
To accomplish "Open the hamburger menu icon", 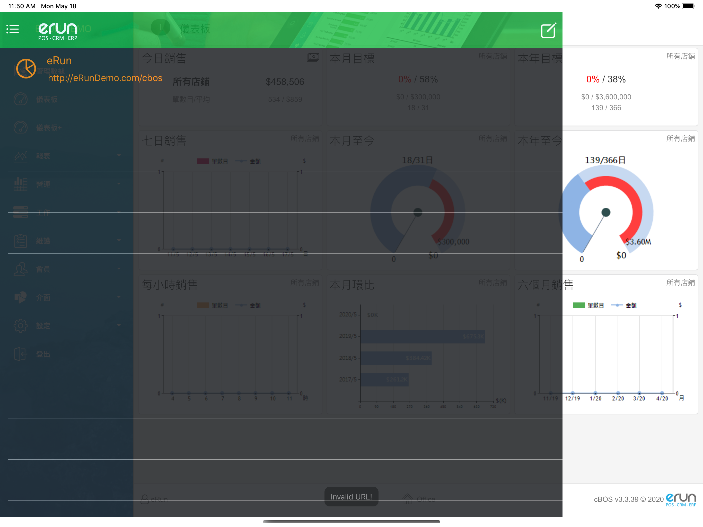I will coord(13,29).
